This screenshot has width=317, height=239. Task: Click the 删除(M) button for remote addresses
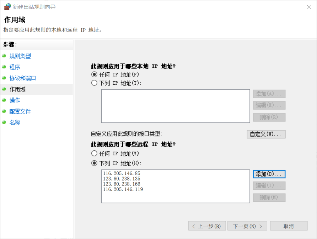click(269, 198)
